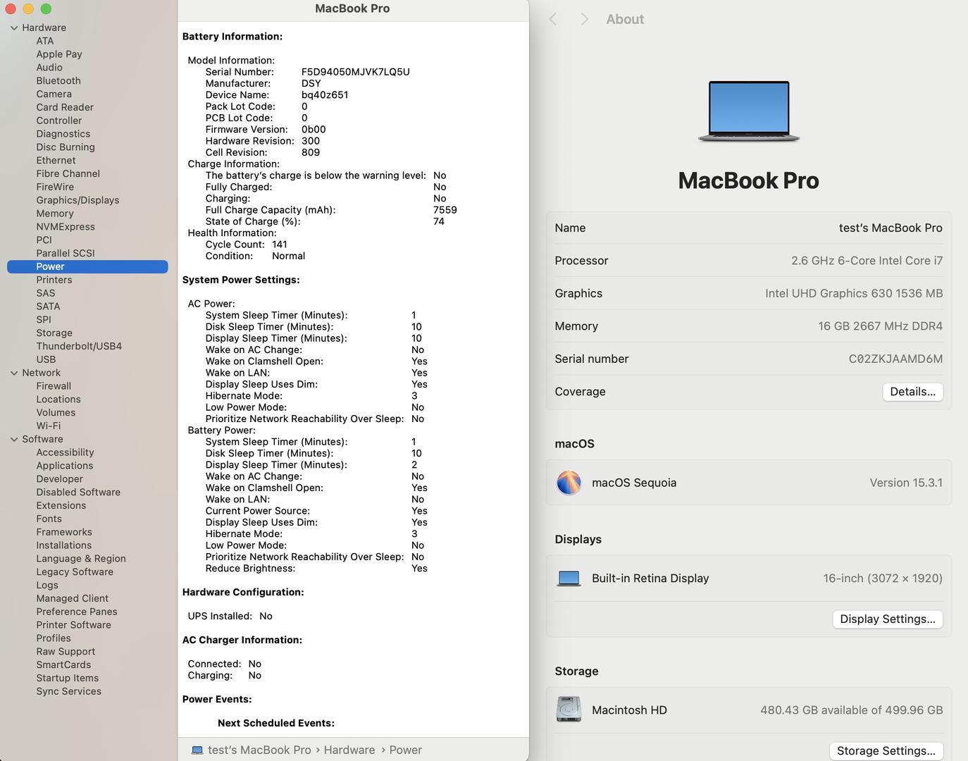Screen dimensions: 968x761
Task: Collapse the Software section
Action: pyautogui.click(x=14, y=439)
